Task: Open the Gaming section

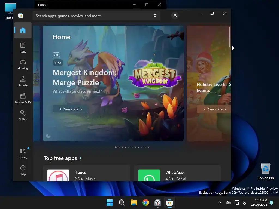Action: click(x=23, y=64)
